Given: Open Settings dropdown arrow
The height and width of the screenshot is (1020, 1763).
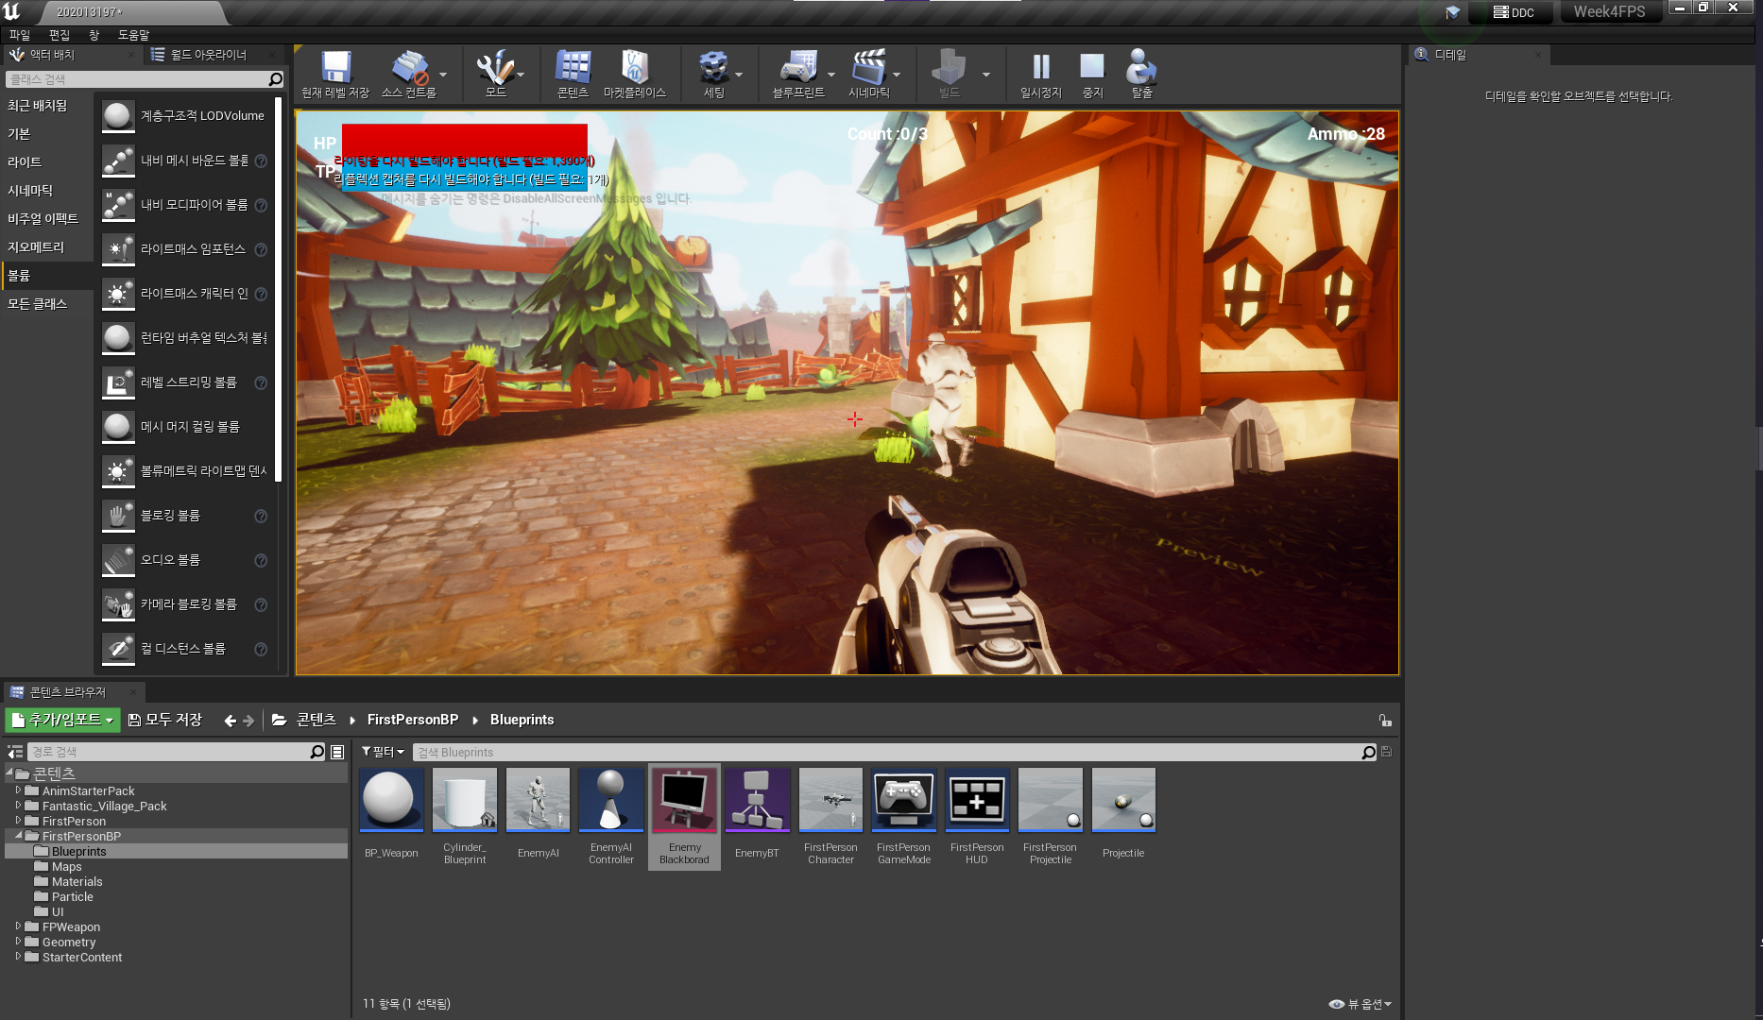Looking at the screenshot, I should [x=739, y=75].
